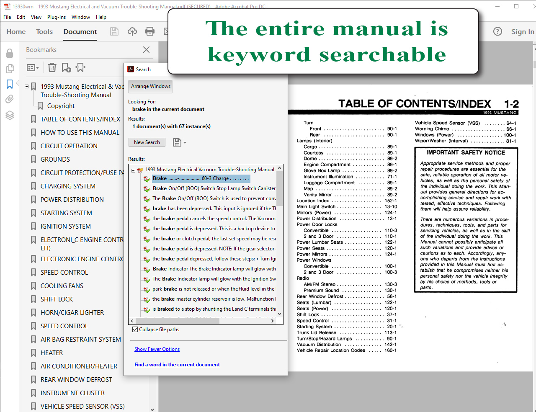Viewport: 536px width, 412px height.
Task: Select 'The Brake On/Off (BOO) Switch is used' result
Action: [214, 198]
